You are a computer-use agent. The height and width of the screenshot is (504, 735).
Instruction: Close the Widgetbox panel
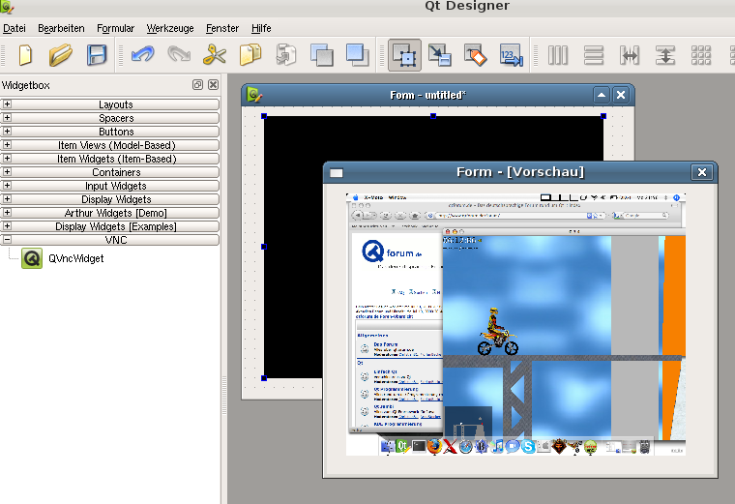[214, 85]
